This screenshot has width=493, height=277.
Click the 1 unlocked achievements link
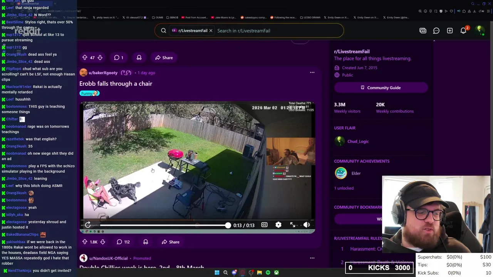point(344,188)
